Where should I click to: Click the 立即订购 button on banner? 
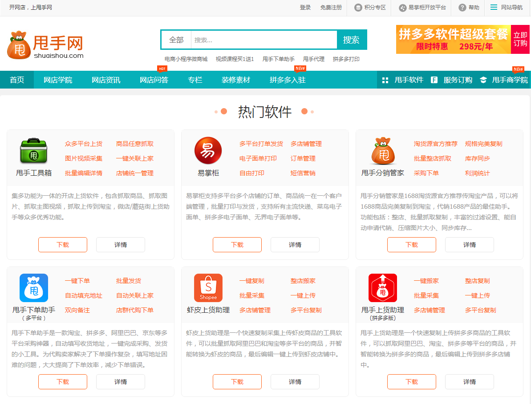click(520, 39)
